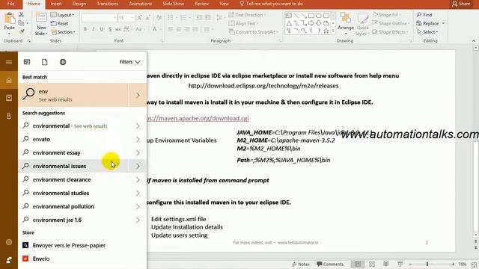Select the Web filter globe icon
Viewport: 479px width, 269px height.
[x=63, y=62]
